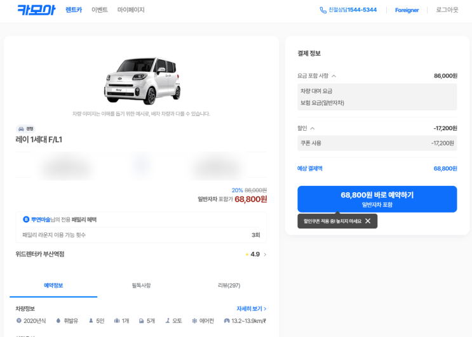The image size is (472, 337).
Task: Open the 렌트카 menu
Action: click(x=74, y=10)
